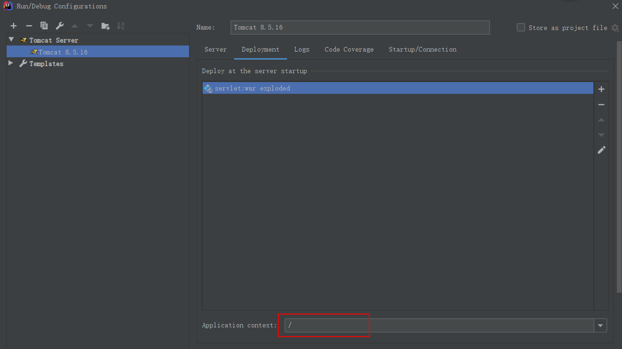Viewport: 622px width, 349px height.
Task: Select the Templates item in the tree
Action: coord(46,64)
